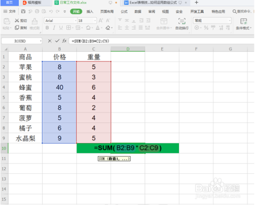Viewport: 255px width, 205px height.
Task: Align text right
Action: 134,28
